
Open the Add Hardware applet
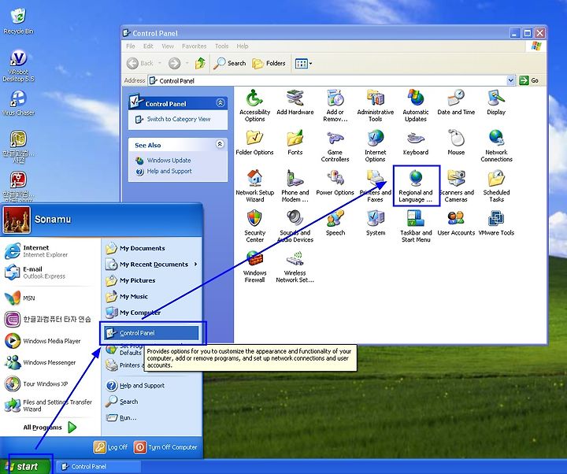tap(295, 102)
